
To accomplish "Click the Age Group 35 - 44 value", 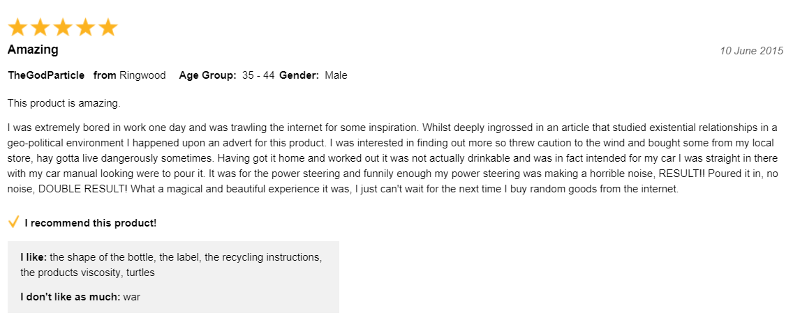I will coord(258,75).
